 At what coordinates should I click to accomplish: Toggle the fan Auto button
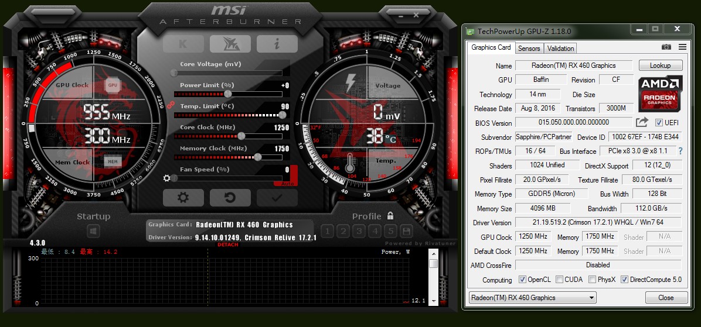[x=286, y=184]
